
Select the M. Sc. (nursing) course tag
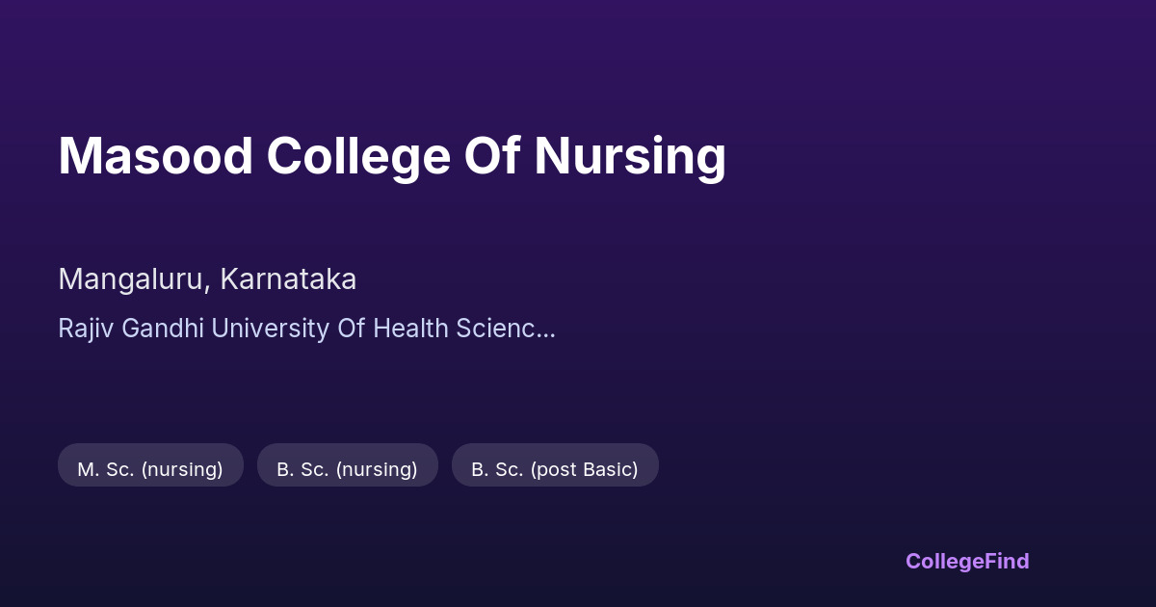pyautogui.click(x=150, y=469)
